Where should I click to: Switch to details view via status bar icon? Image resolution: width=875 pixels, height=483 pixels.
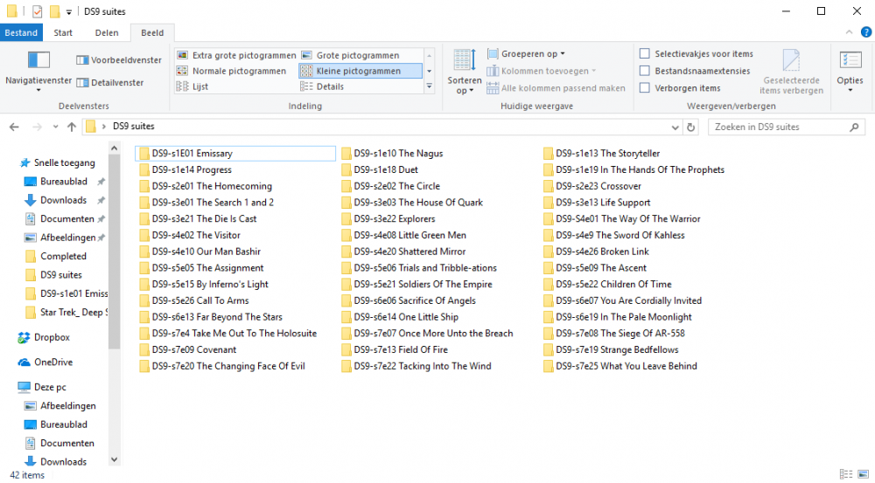[846, 474]
